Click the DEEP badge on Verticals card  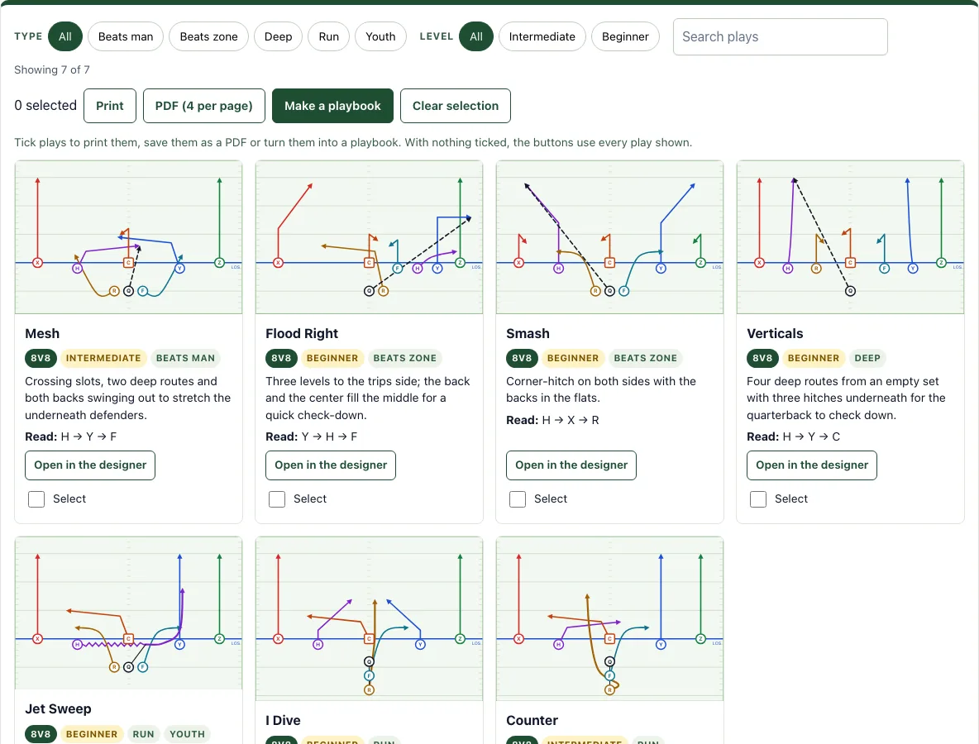coord(867,358)
